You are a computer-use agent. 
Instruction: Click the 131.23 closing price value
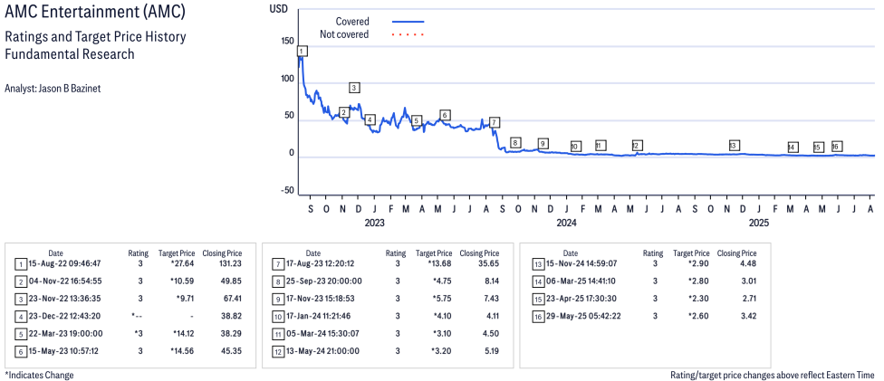[231, 263]
